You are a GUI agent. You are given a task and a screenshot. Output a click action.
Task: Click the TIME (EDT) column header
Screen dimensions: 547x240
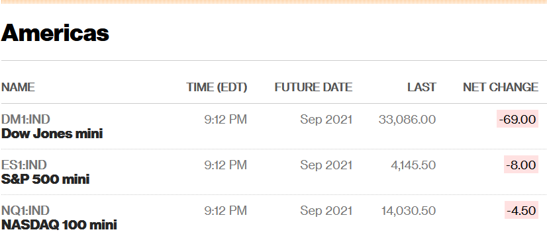click(x=217, y=87)
